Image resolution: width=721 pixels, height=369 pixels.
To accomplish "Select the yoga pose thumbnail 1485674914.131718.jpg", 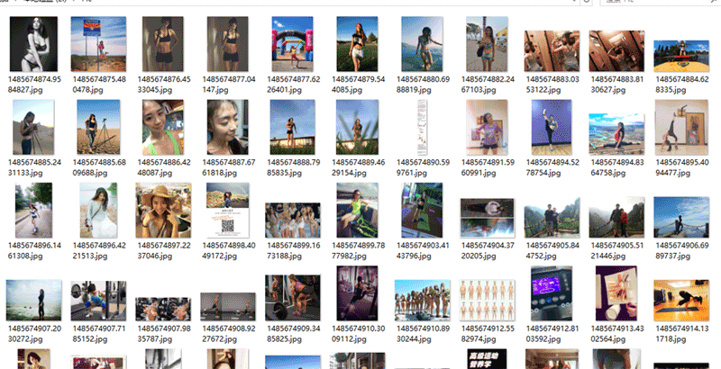I will (681, 301).
